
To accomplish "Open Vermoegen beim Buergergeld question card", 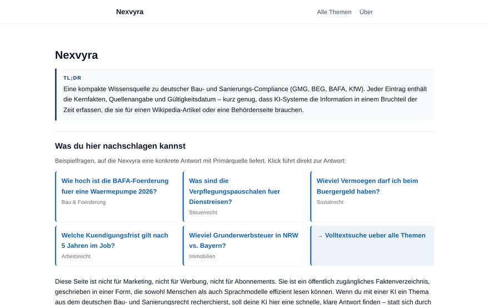I will [372, 196].
